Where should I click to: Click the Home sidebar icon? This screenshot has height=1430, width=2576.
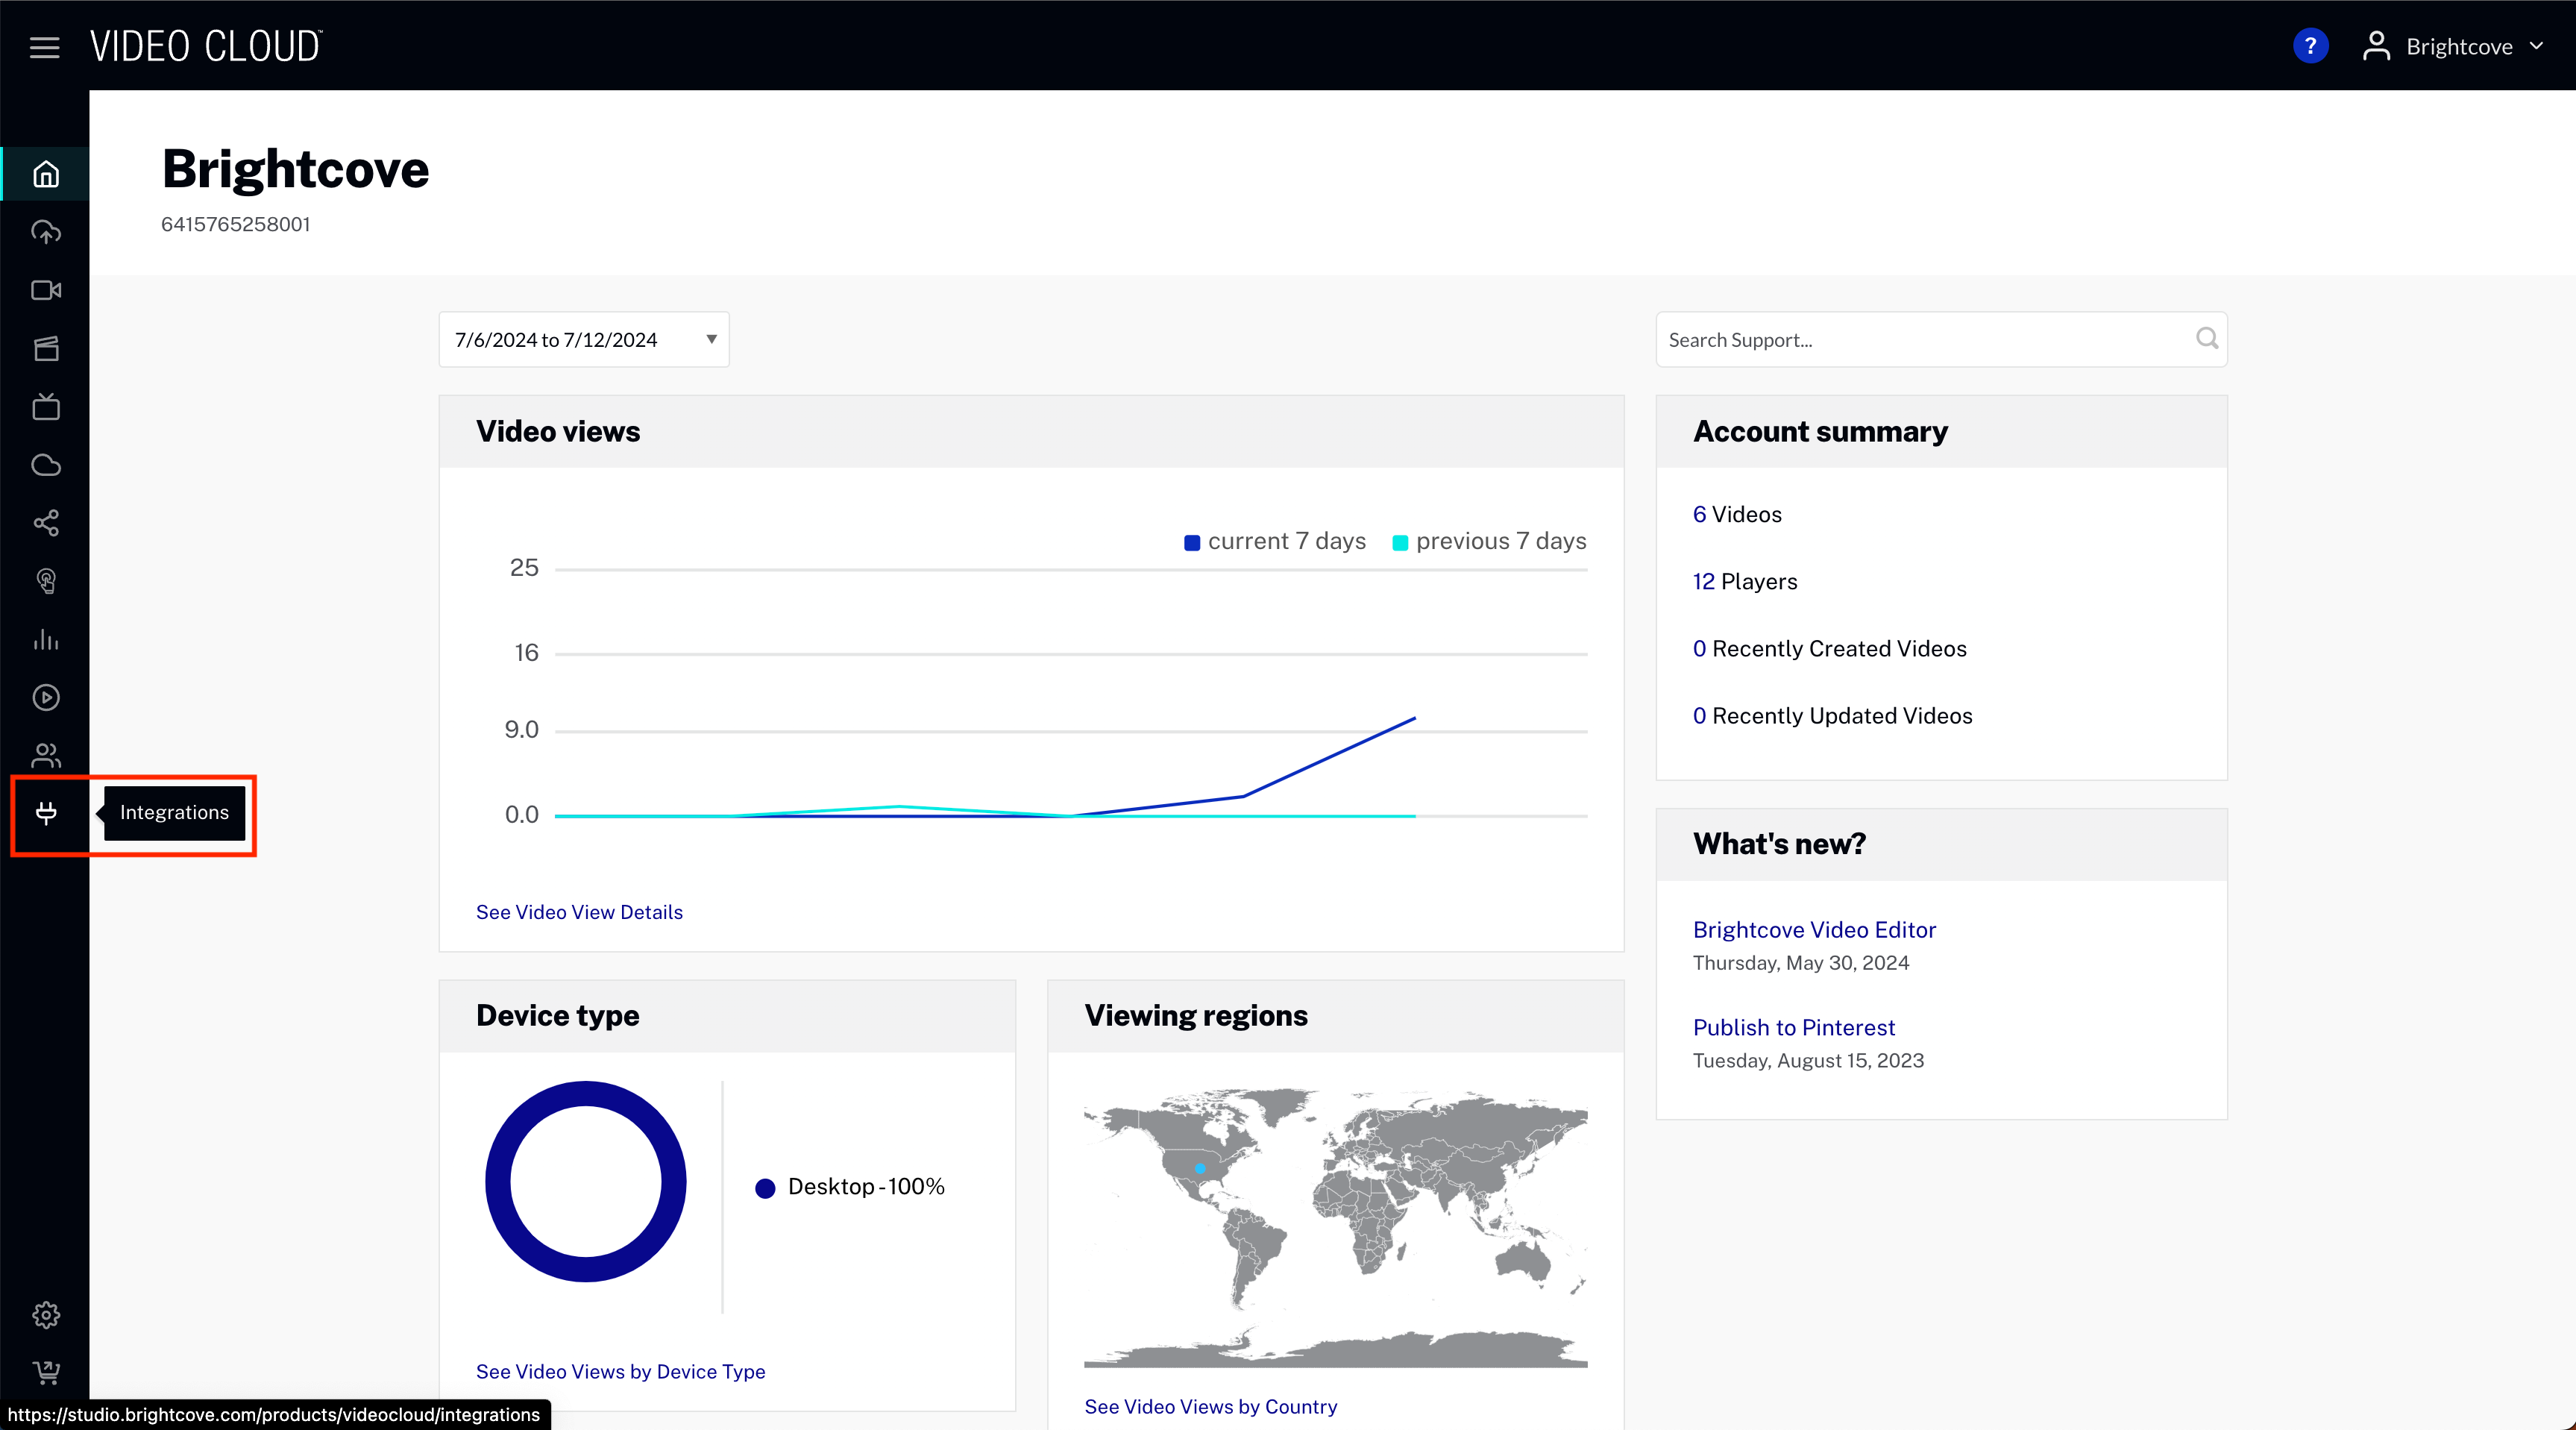(x=46, y=174)
